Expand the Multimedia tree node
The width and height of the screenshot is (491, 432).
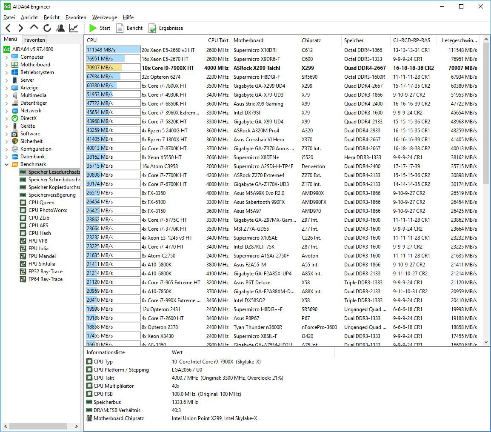coord(6,95)
